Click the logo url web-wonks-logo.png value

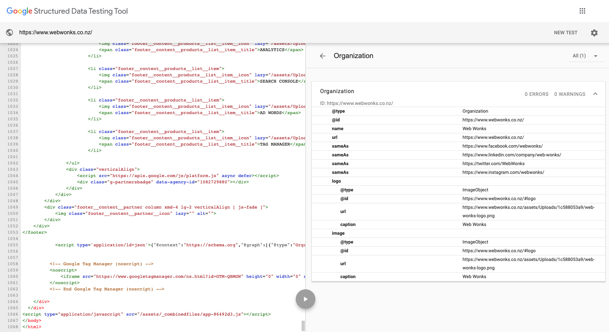(528, 212)
